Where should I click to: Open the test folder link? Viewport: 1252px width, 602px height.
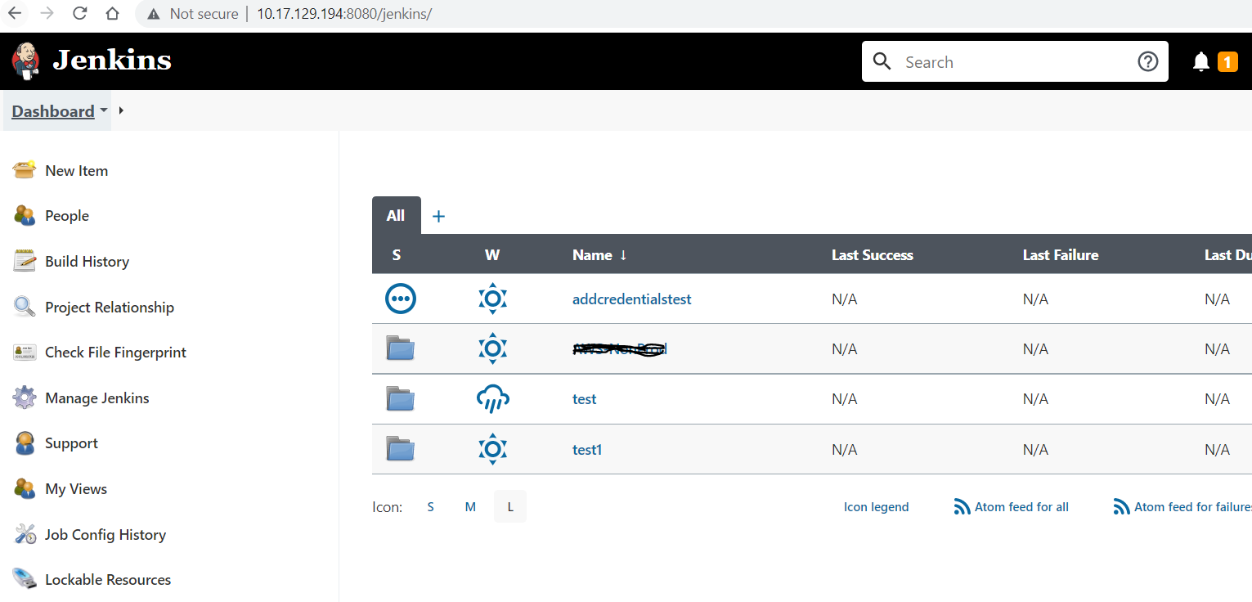click(x=585, y=399)
